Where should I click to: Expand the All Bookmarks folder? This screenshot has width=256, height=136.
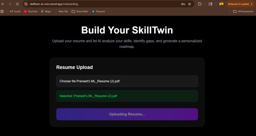tap(243, 11)
